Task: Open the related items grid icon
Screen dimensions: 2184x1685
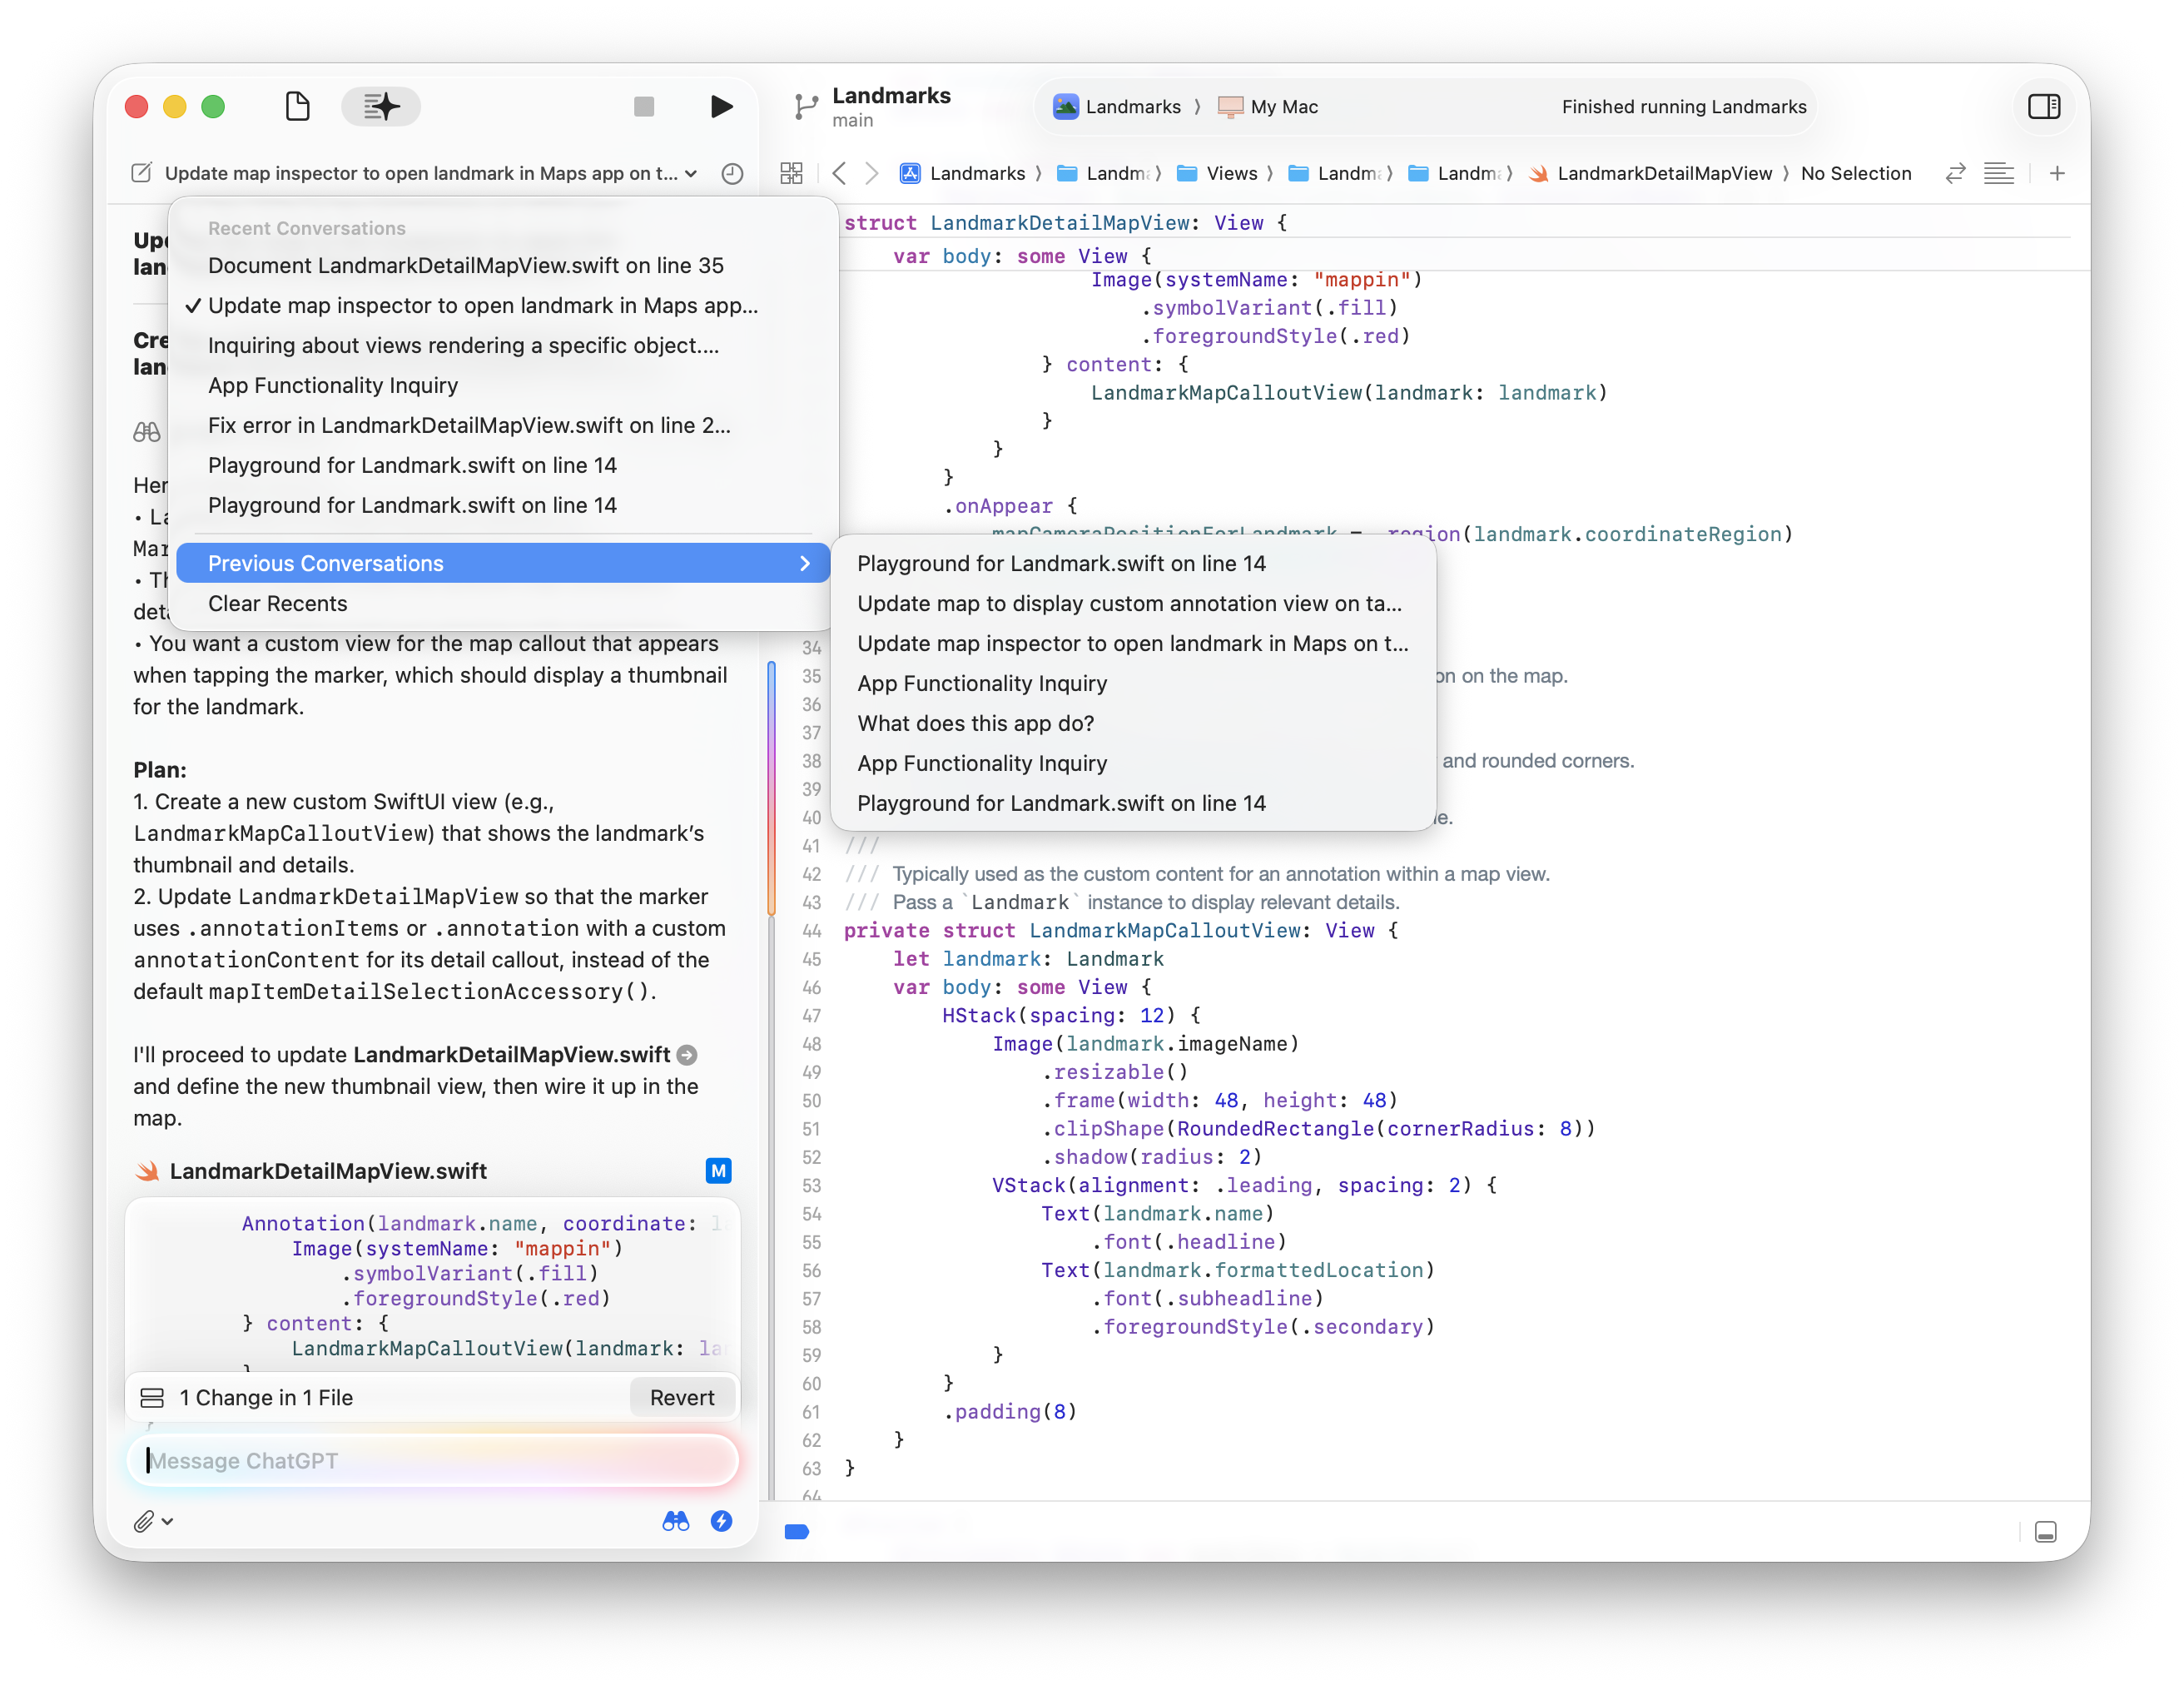Action: coord(791,173)
